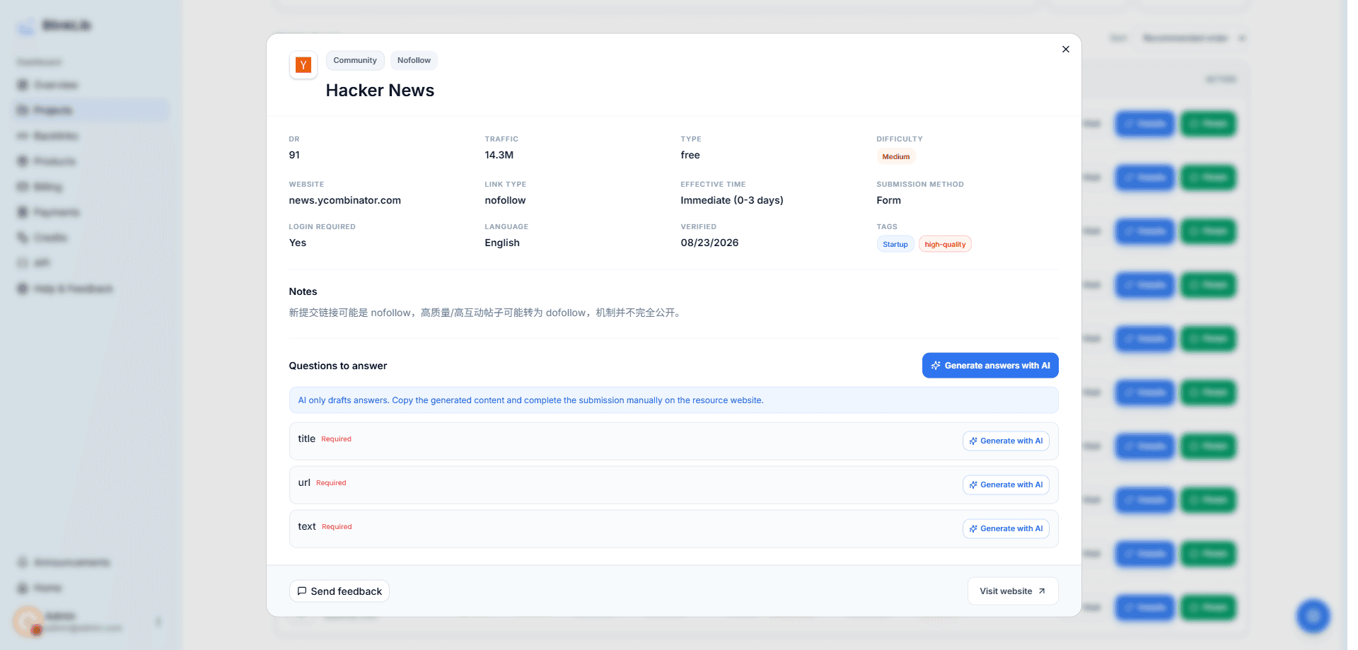Click the Effective Time field label

point(713,185)
